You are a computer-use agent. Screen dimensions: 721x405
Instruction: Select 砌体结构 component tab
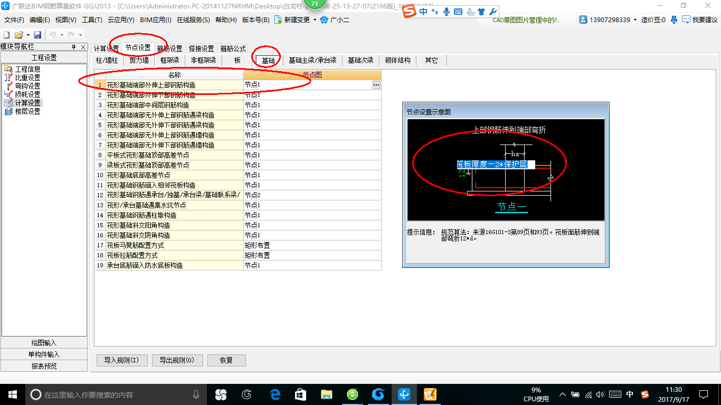tap(398, 60)
